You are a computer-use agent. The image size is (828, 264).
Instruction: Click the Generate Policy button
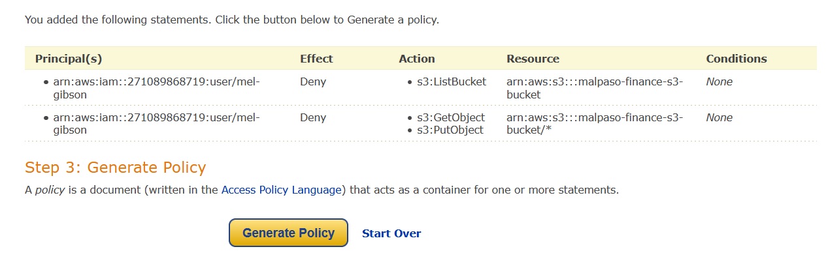pyautogui.click(x=288, y=233)
